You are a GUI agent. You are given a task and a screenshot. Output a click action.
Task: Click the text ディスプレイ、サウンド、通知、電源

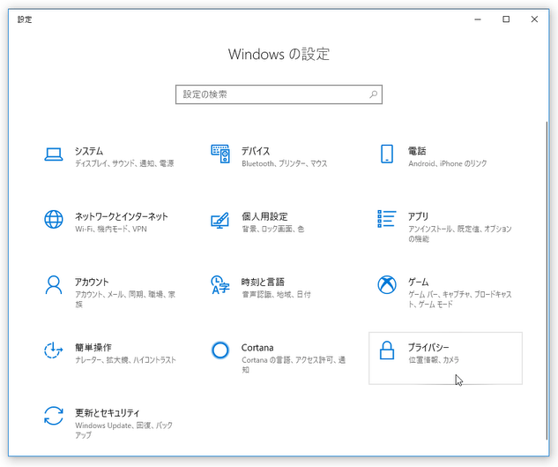[x=124, y=163]
